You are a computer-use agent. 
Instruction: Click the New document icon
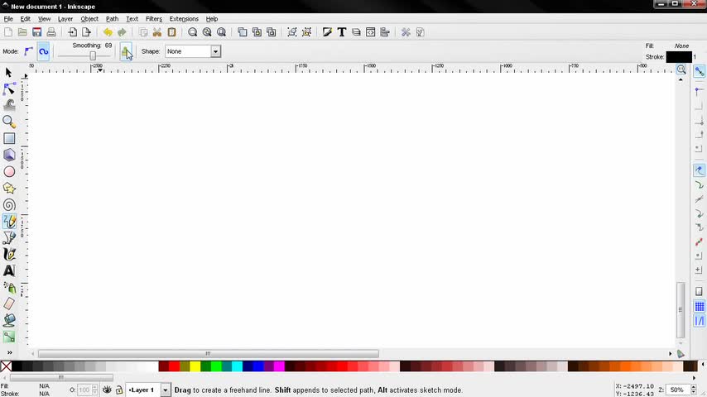[x=8, y=32]
